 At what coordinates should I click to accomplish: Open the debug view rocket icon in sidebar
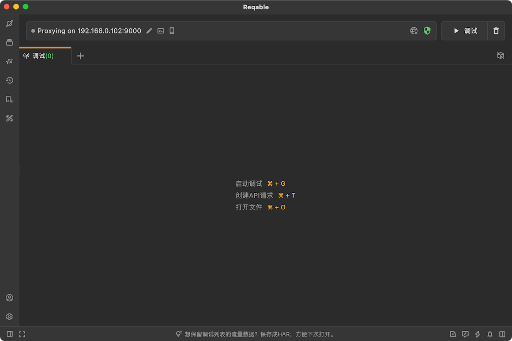9,23
